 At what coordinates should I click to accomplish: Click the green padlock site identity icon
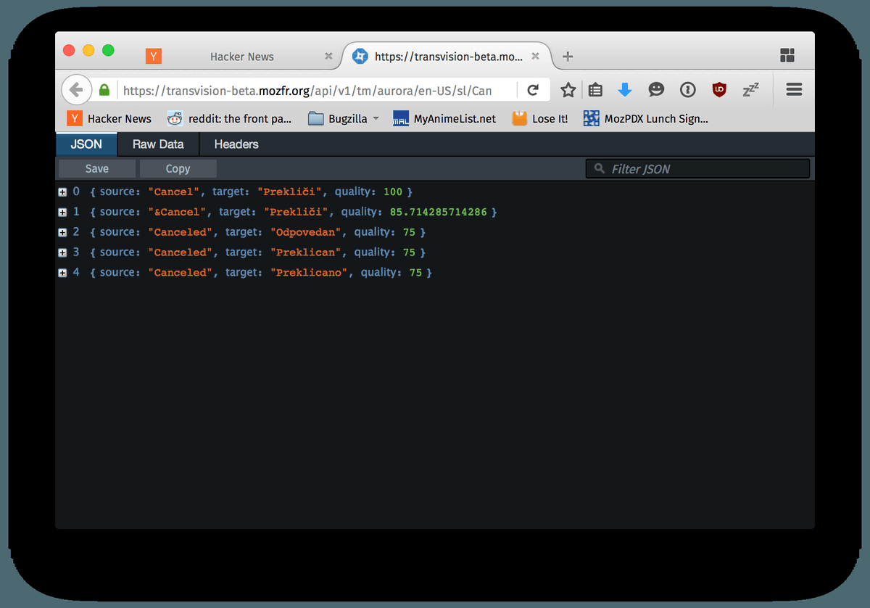coord(104,91)
